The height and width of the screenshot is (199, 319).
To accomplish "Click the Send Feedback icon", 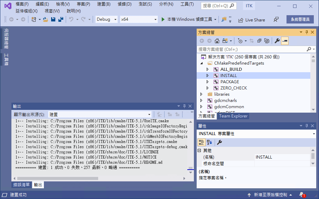I will click(x=276, y=19).
